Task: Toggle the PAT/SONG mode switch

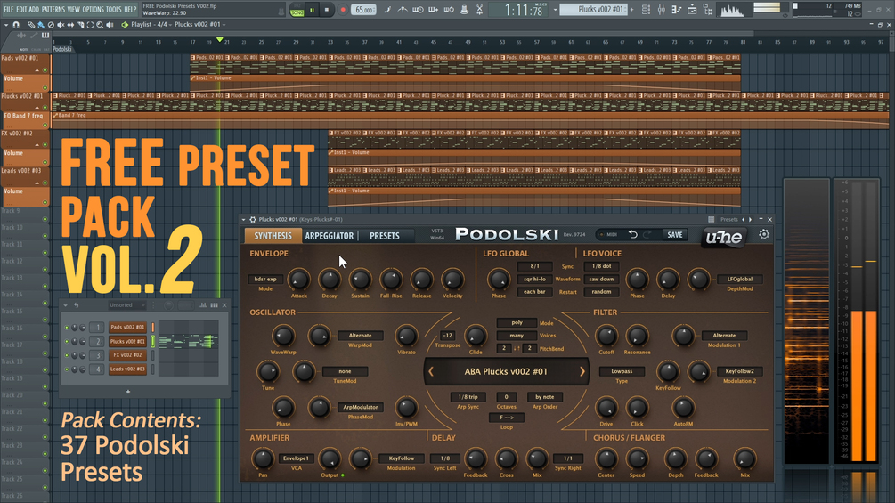Action: (x=297, y=10)
